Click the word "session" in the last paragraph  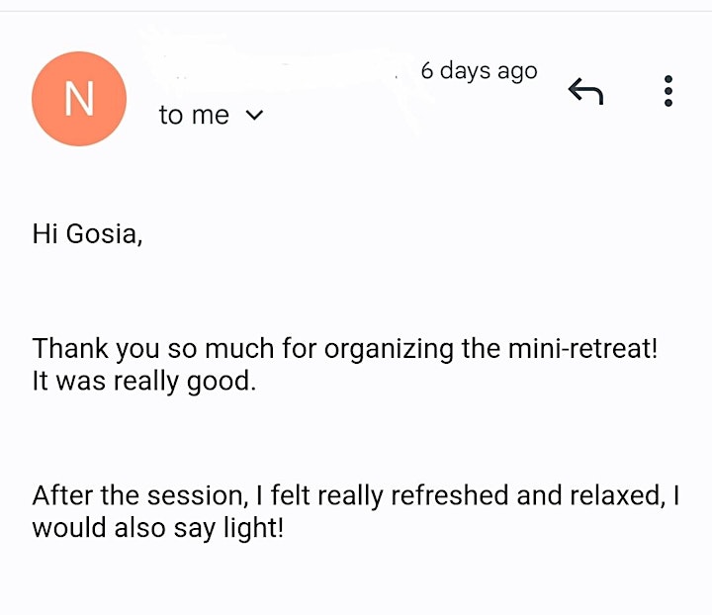[196, 495]
